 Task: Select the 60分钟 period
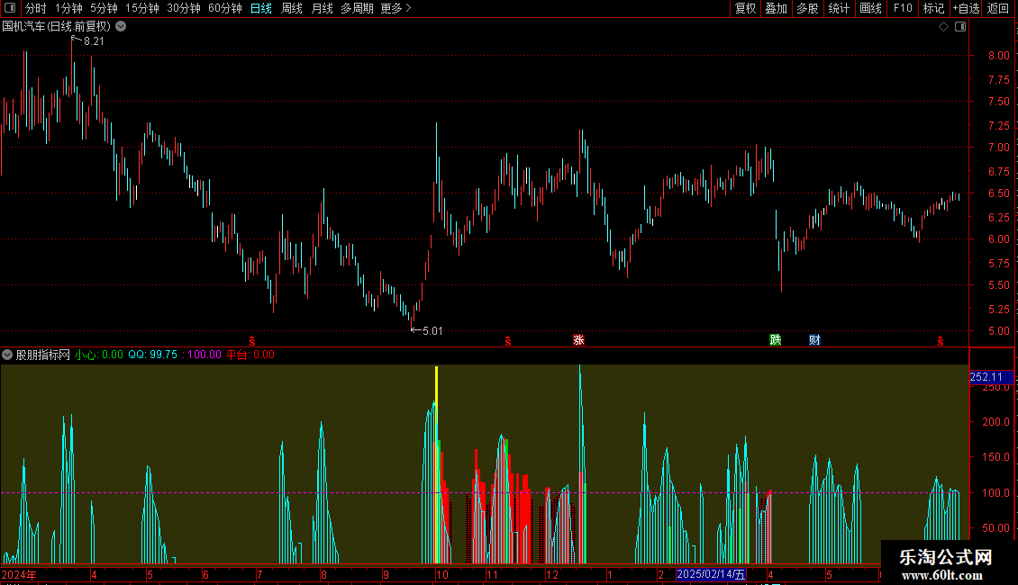coord(224,8)
